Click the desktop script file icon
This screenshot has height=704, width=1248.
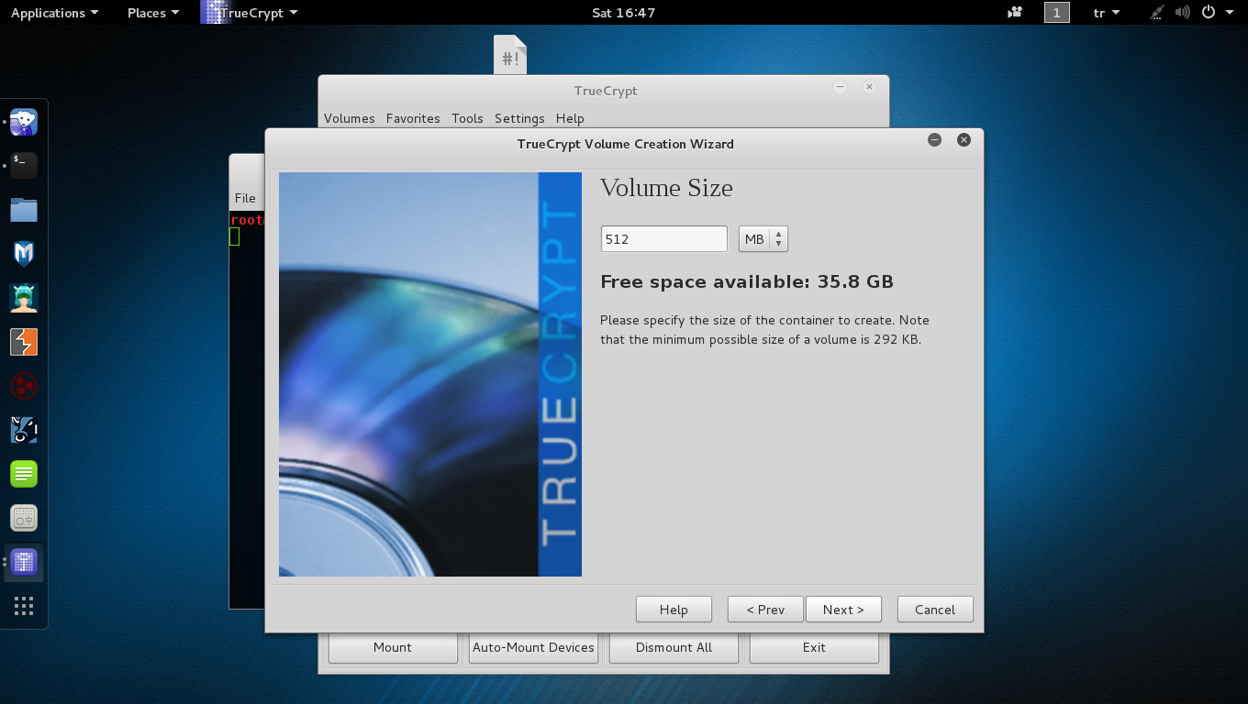coord(510,55)
